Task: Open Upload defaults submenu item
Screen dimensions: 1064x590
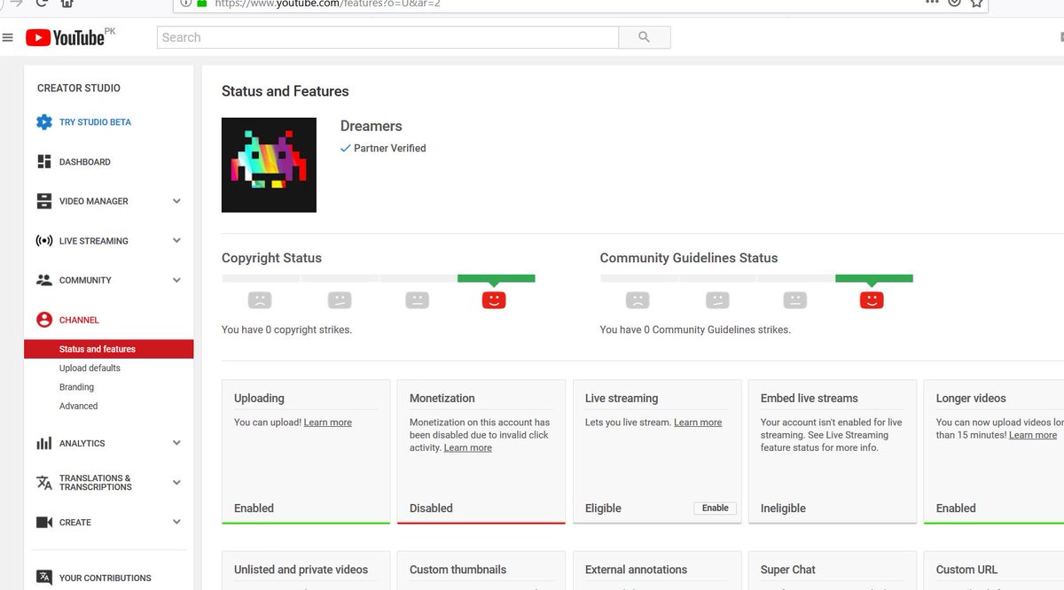Action: coord(90,368)
